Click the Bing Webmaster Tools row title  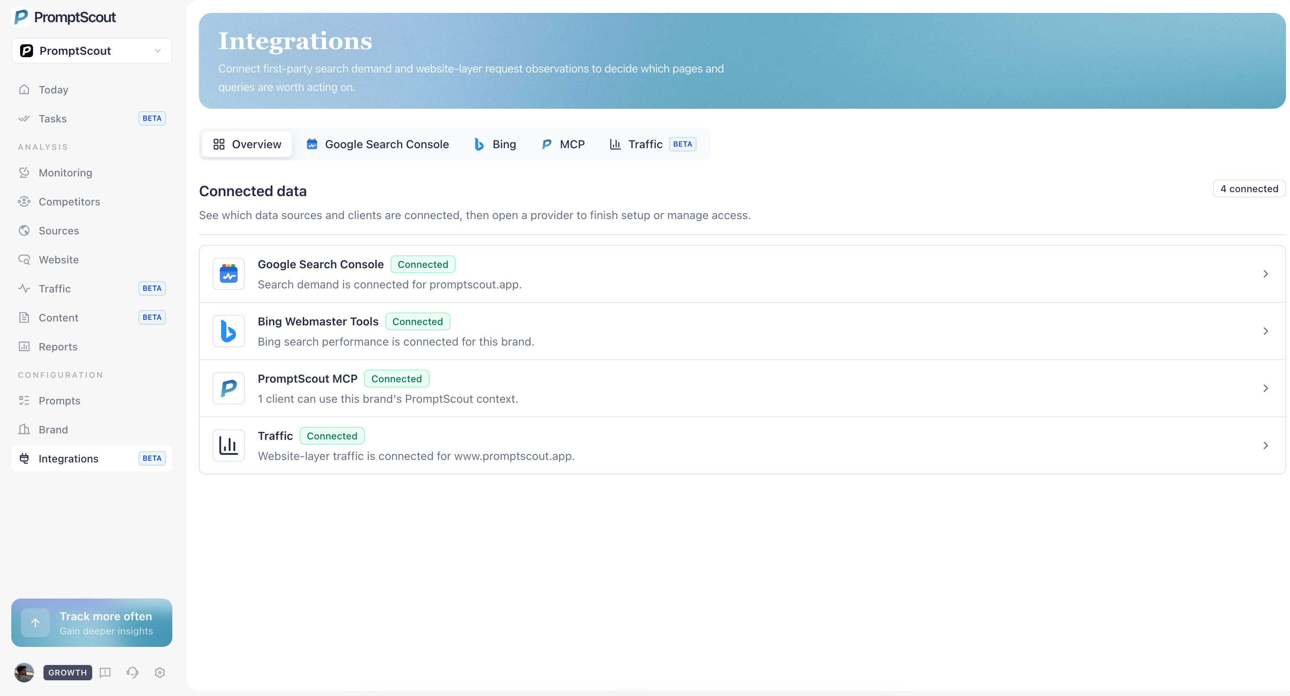click(x=318, y=322)
